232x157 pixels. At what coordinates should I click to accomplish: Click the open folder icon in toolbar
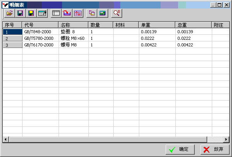pos(9,13)
